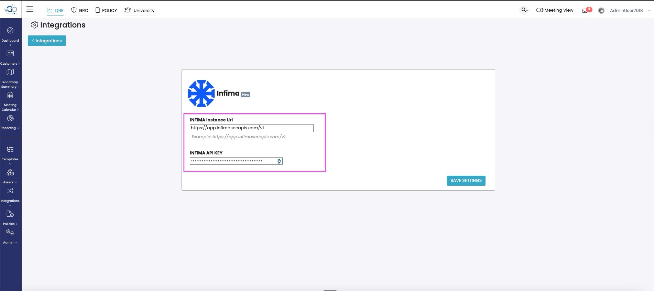654x291 pixels.
Task: Open the Meeting Calendar icon
Action: [10, 95]
